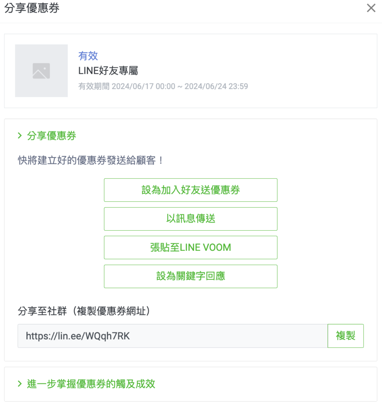Viewport: 382px width, 406px height.
Task: Click the blue 有效 status label
Action: click(x=88, y=56)
